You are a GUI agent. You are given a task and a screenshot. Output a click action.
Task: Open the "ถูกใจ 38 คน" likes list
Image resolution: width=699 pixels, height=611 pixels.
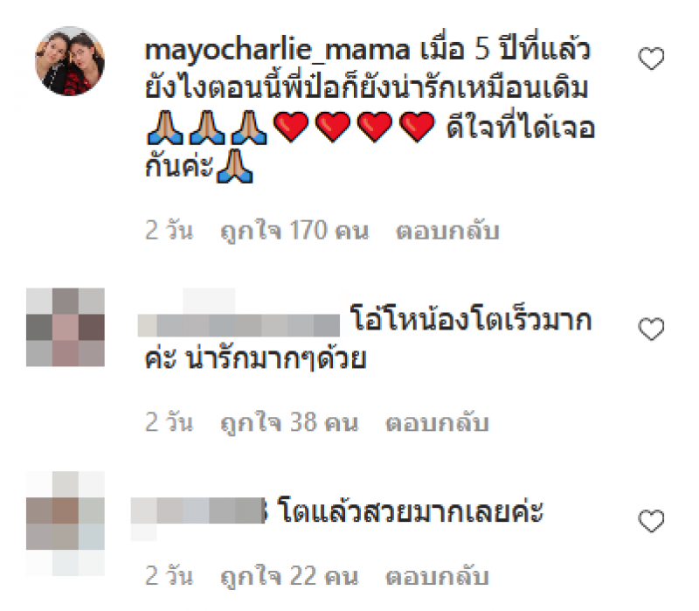pos(289,423)
